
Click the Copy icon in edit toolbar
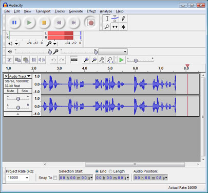[17, 60]
